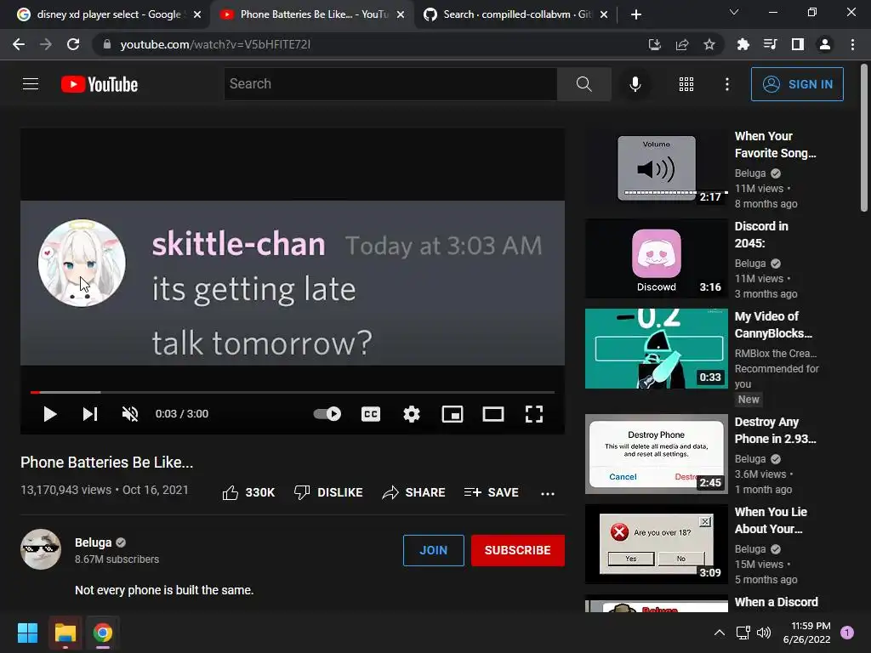Screen dimensions: 871x653
Task: Click the JOIN membership button
Action: coord(433,550)
